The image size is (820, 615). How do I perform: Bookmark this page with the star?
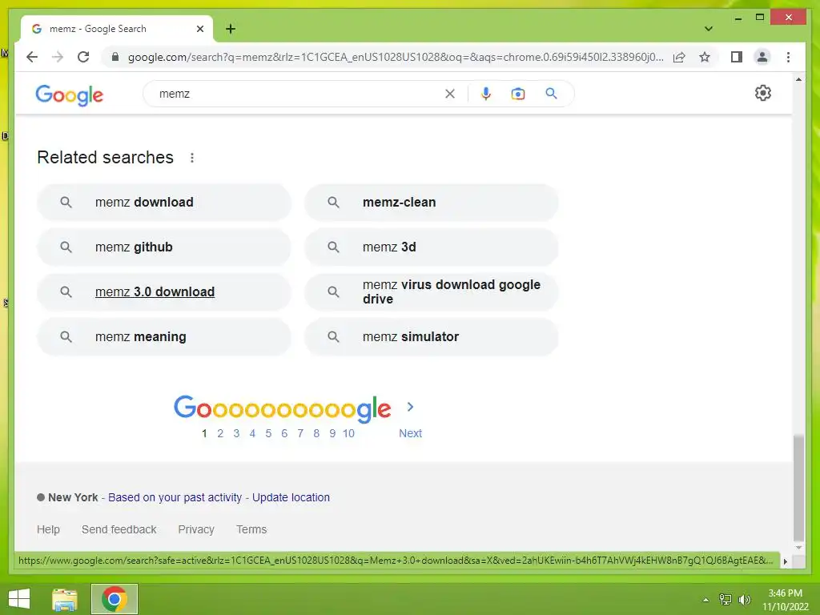click(x=705, y=57)
